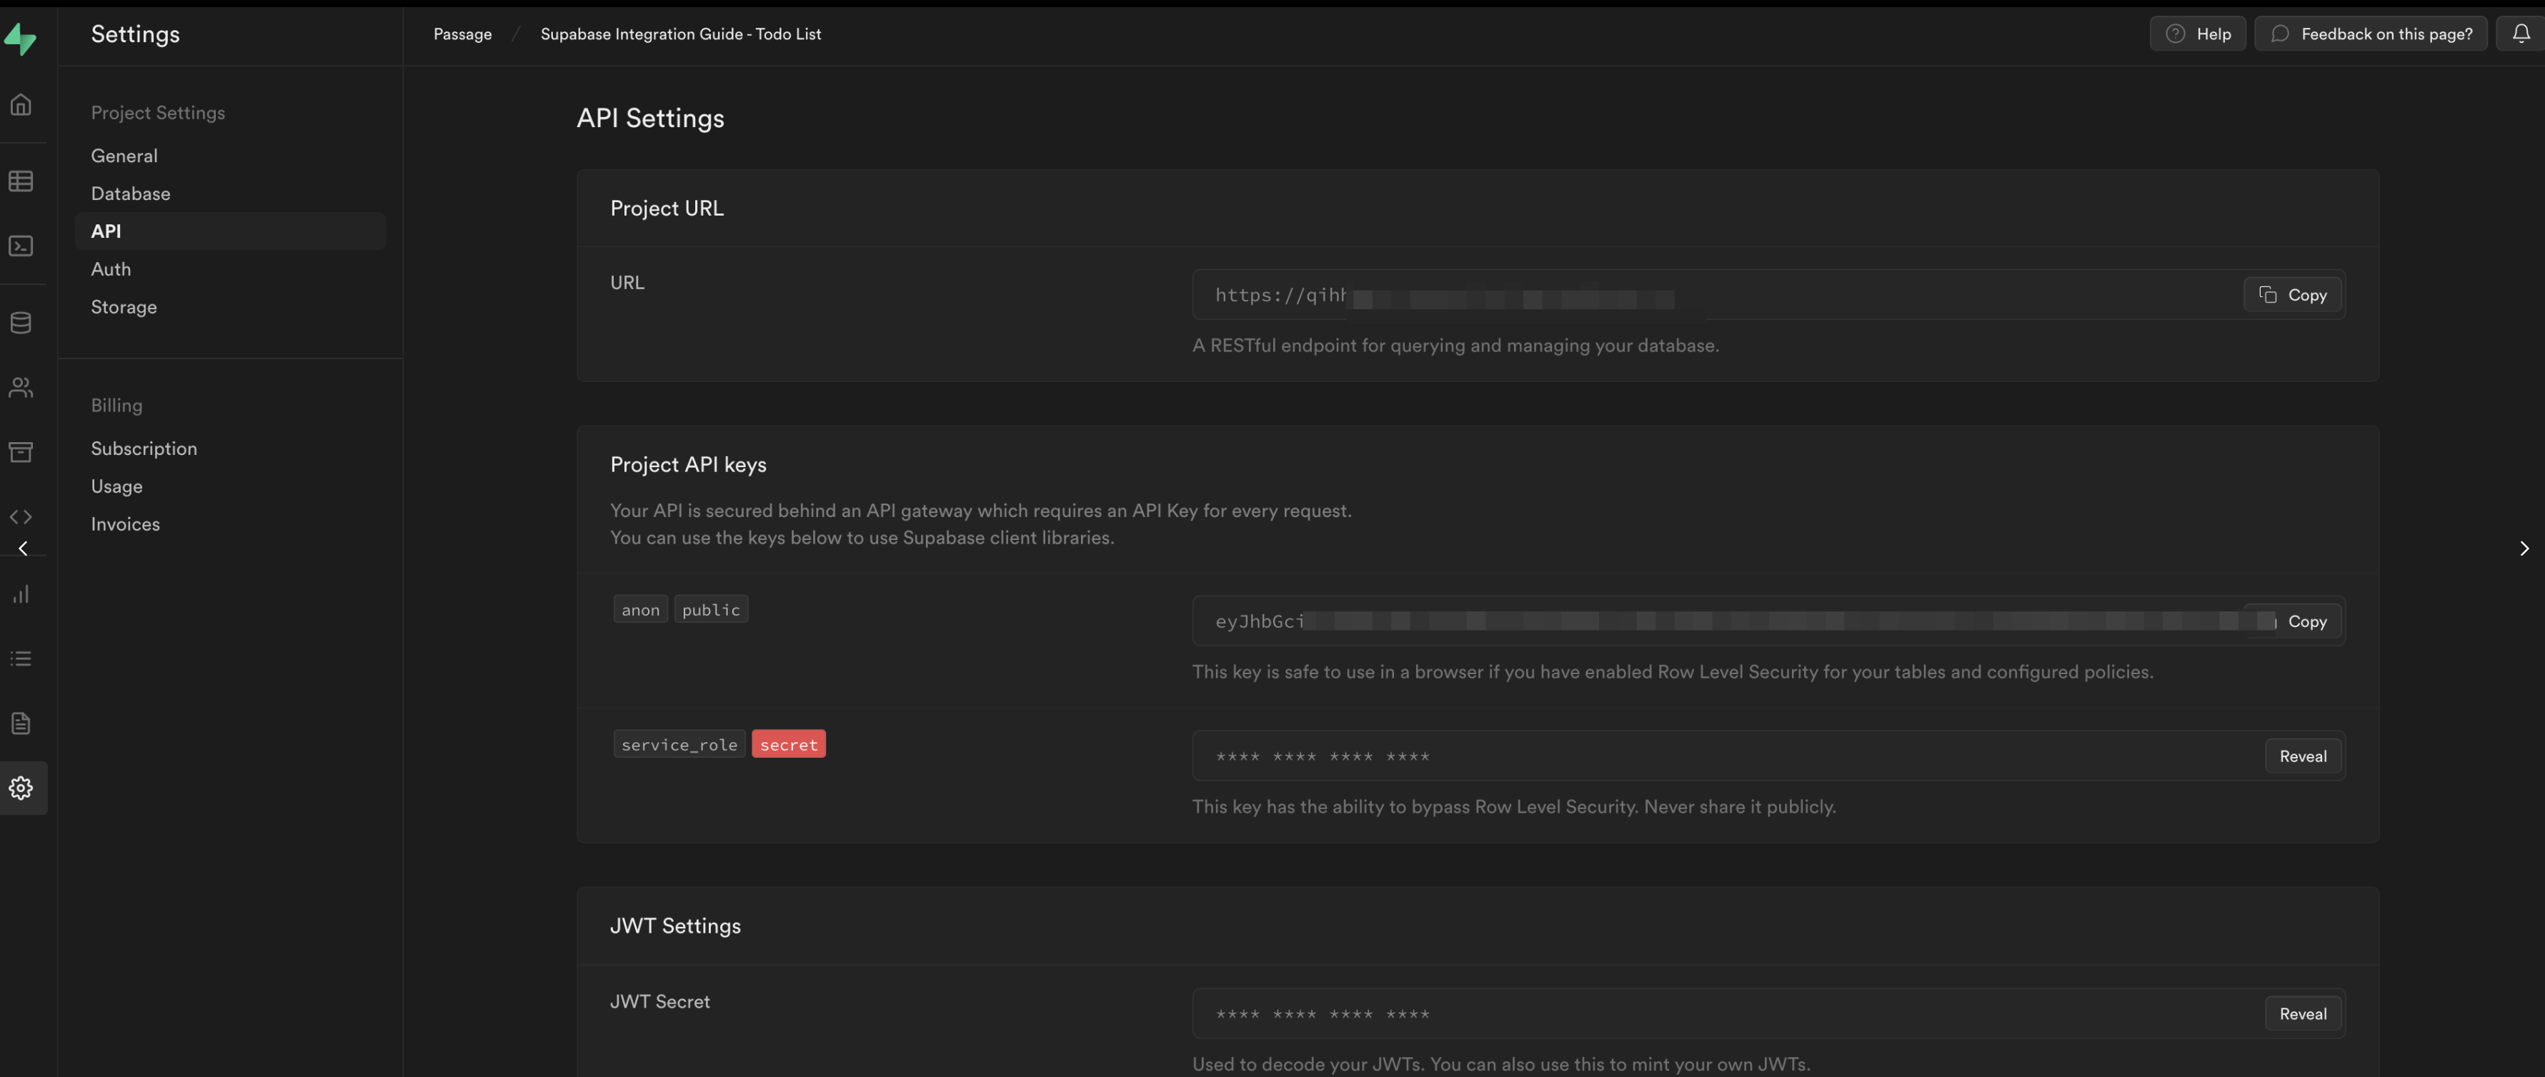Open the Settings gear icon
The image size is (2545, 1077).
tap(21, 788)
